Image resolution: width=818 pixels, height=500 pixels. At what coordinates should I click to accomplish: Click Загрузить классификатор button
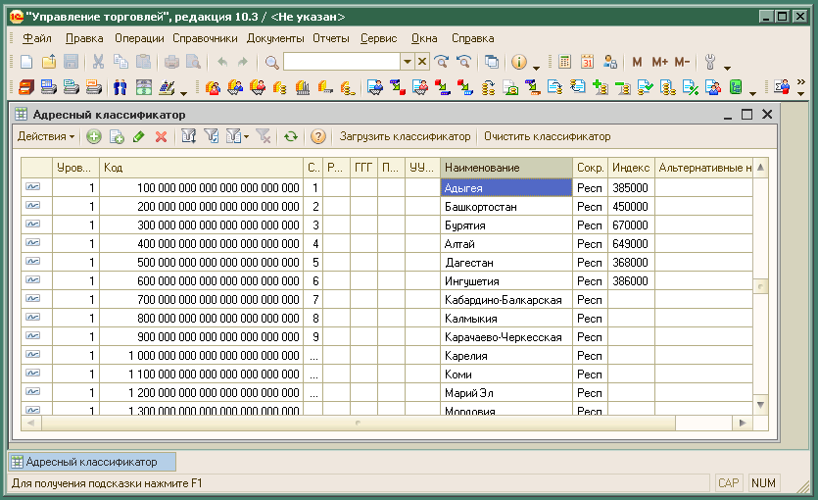point(405,137)
